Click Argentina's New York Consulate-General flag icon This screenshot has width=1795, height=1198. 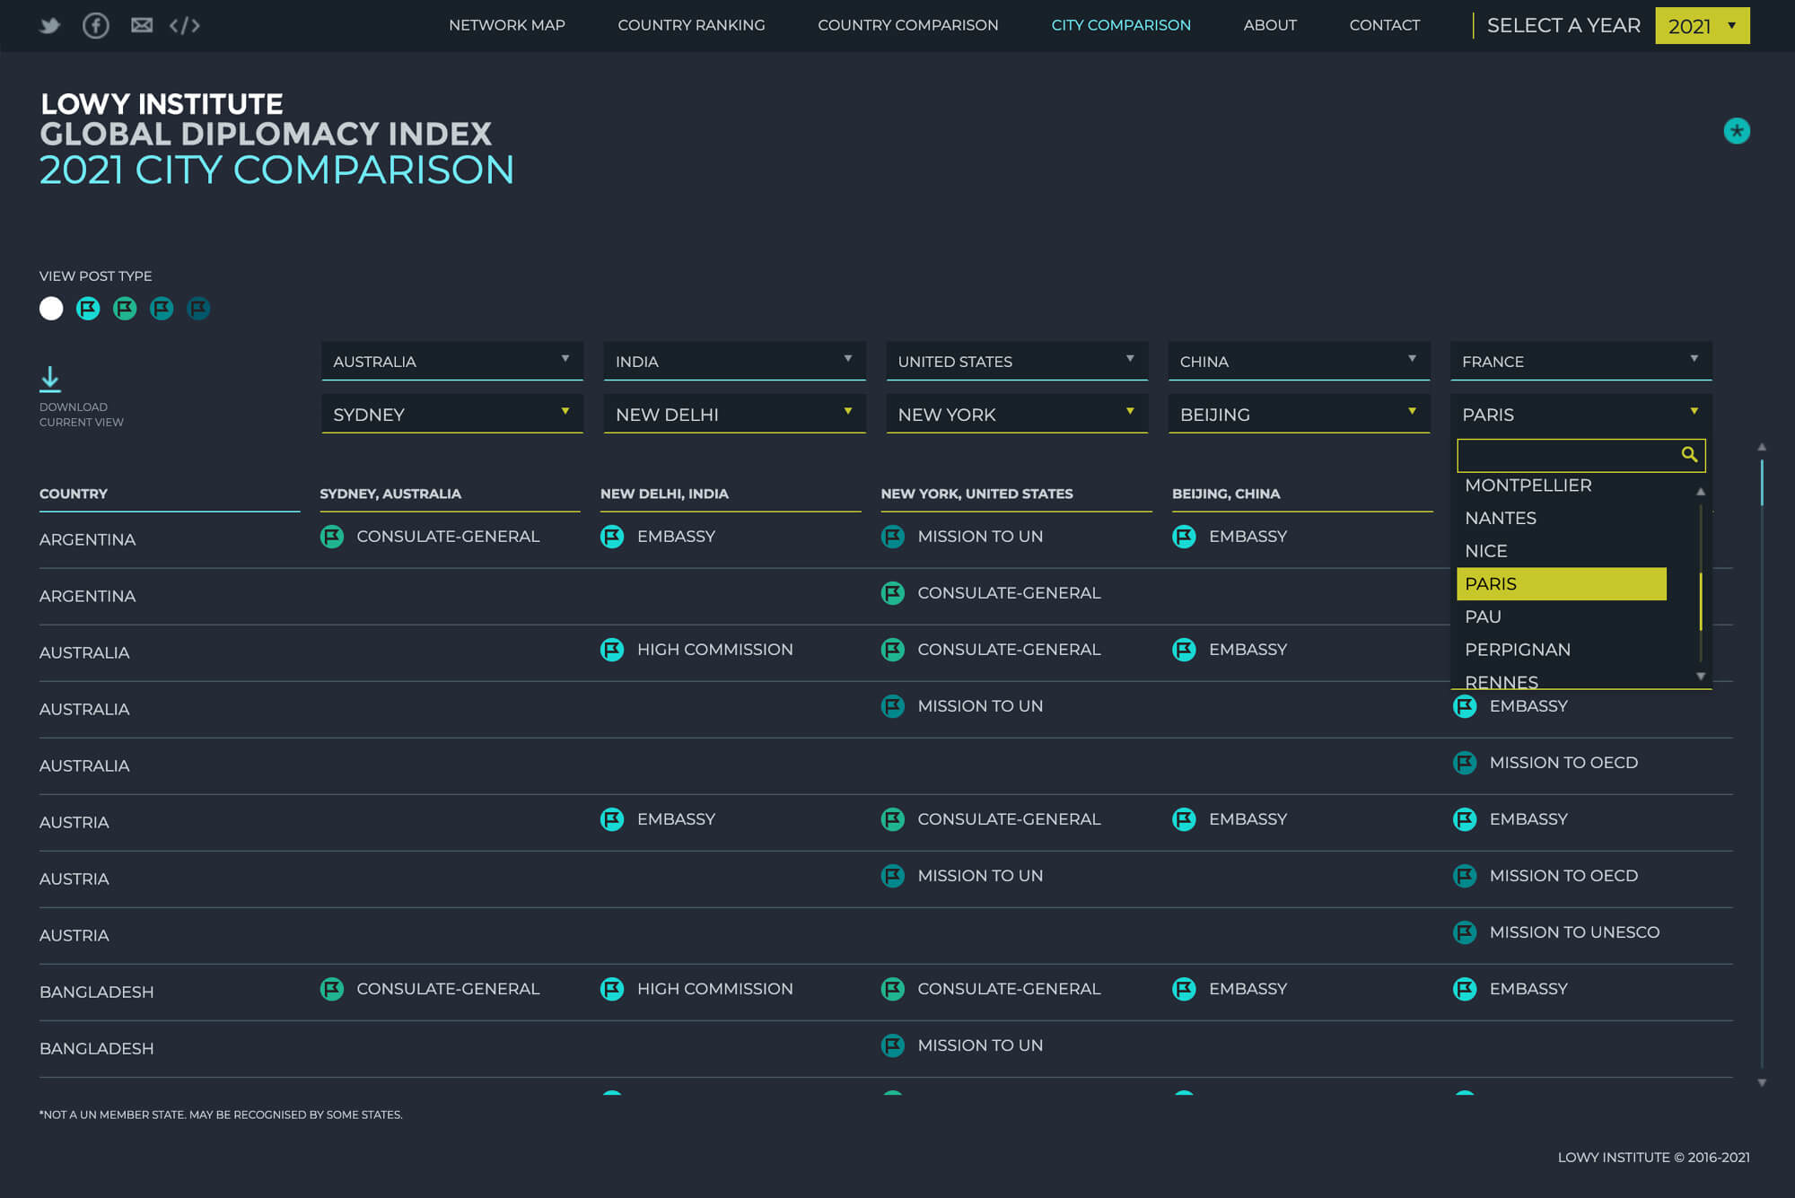[x=893, y=593]
